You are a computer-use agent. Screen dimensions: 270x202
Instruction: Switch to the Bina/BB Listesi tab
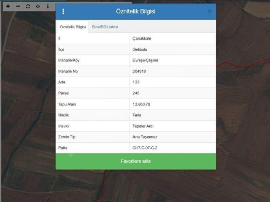coord(105,27)
